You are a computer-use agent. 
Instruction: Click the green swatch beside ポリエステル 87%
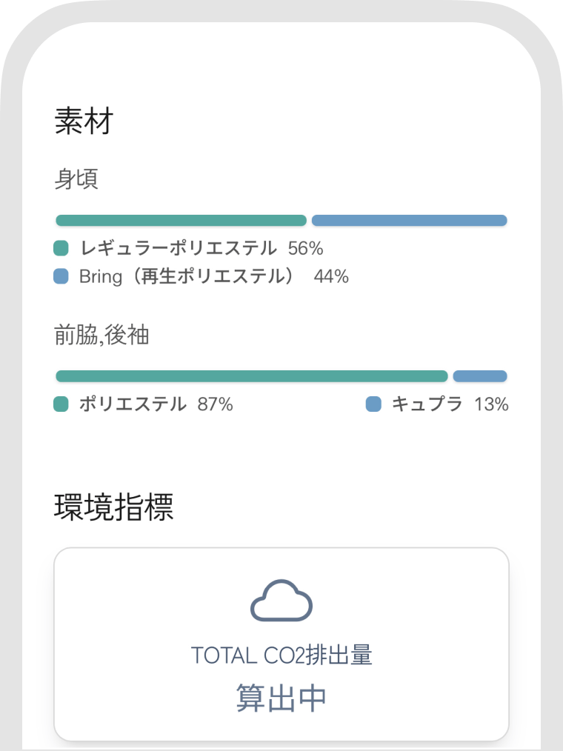point(61,404)
